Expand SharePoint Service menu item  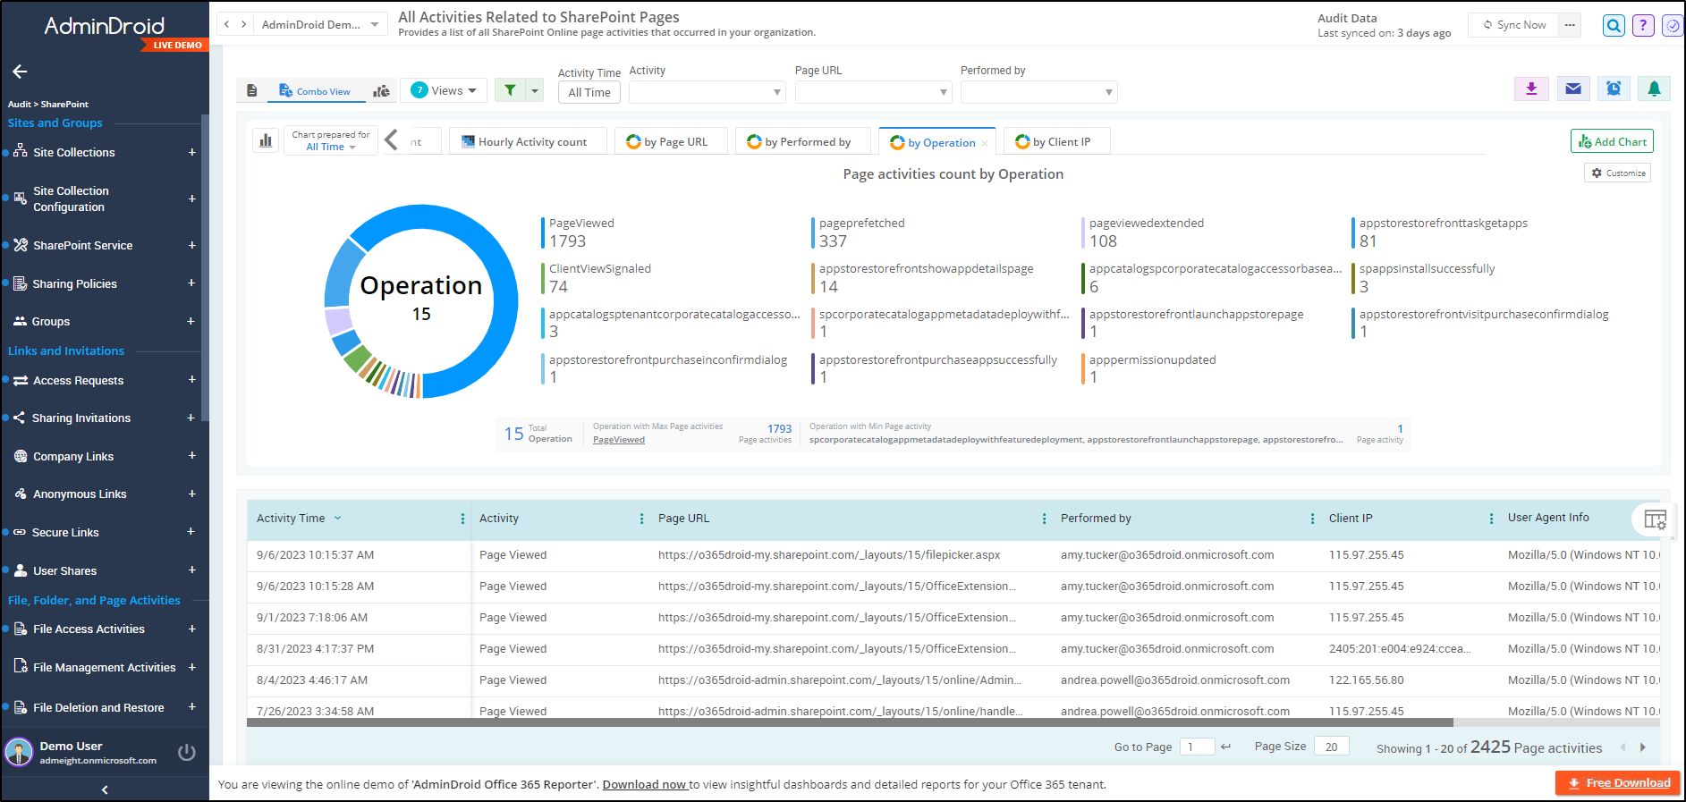(x=191, y=245)
